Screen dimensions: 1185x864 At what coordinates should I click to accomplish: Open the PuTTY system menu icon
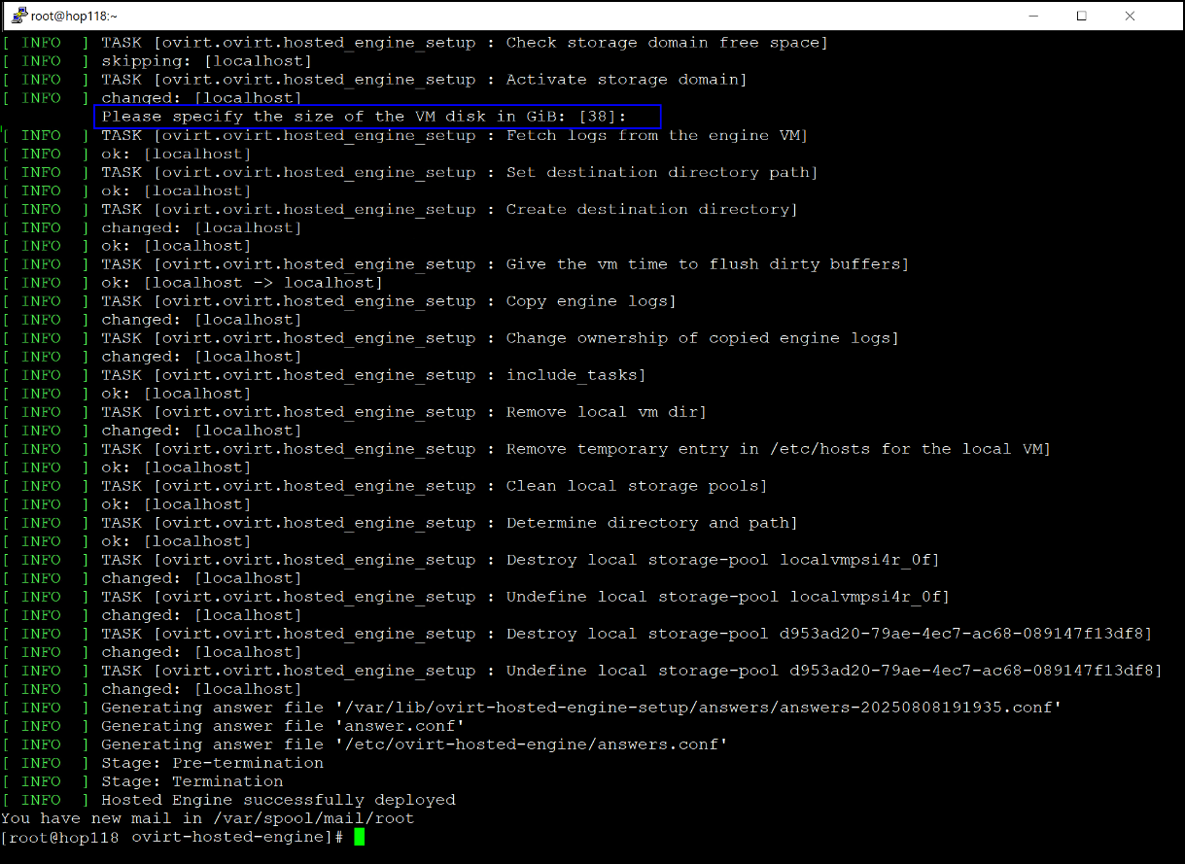tap(18, 16)
